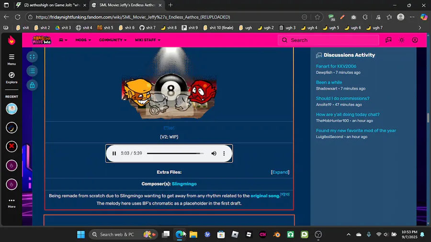
Task: Open the taskbar Task View button
Action: point(166,234)
